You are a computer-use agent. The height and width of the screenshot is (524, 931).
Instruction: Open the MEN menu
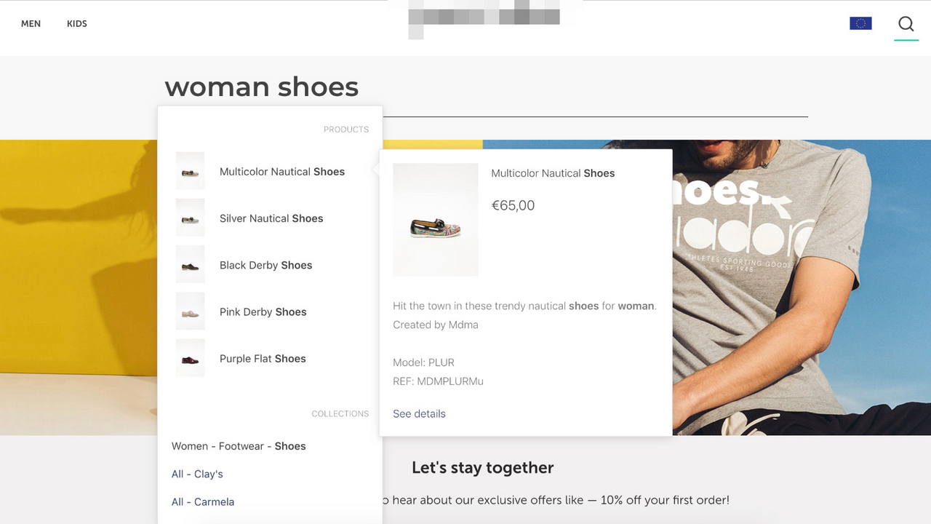point(31,24)
